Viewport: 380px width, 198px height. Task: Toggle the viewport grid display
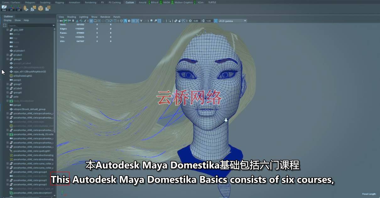[91, 21]
